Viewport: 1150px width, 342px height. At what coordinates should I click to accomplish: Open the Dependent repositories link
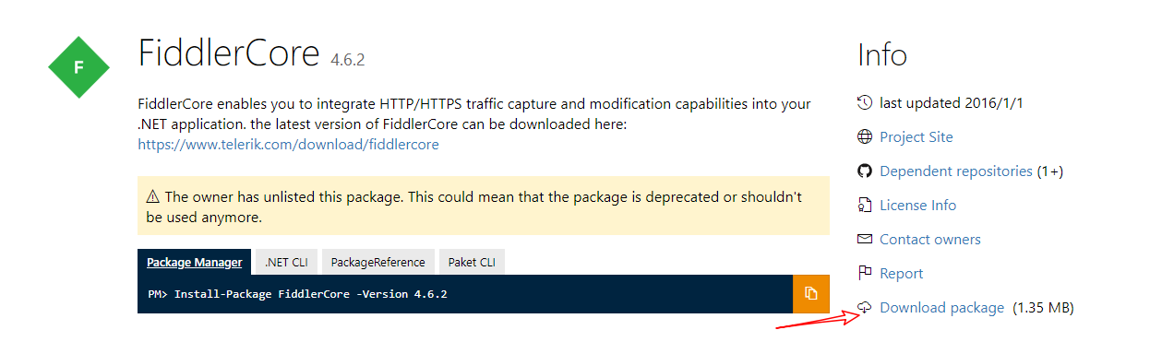coord(956,171)
